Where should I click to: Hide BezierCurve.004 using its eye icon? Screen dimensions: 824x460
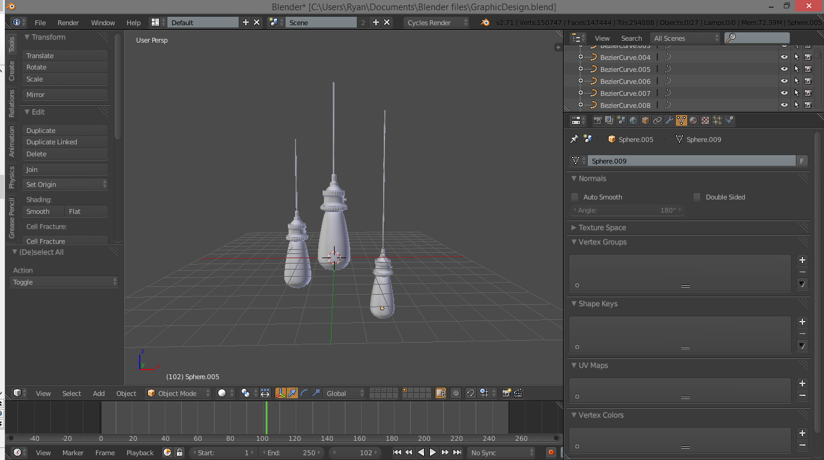click(x=784, y=57)
